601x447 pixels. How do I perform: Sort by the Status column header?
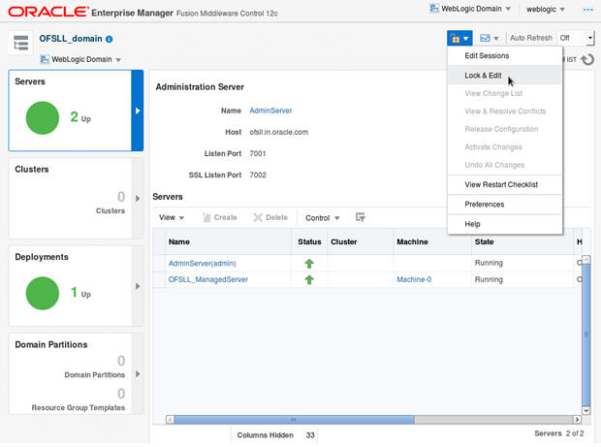pyautogui.click(x=309, y=241)
